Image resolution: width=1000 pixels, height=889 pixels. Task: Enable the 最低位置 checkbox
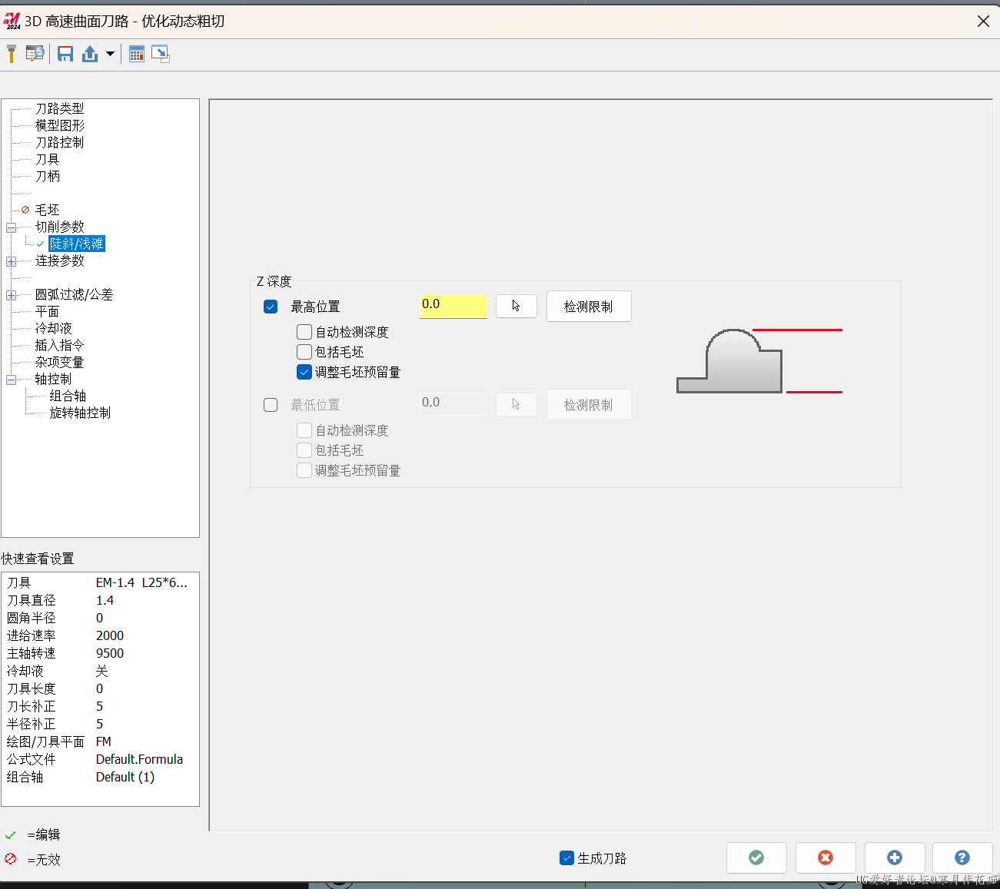pyautogui.click(x=271, y=405)
